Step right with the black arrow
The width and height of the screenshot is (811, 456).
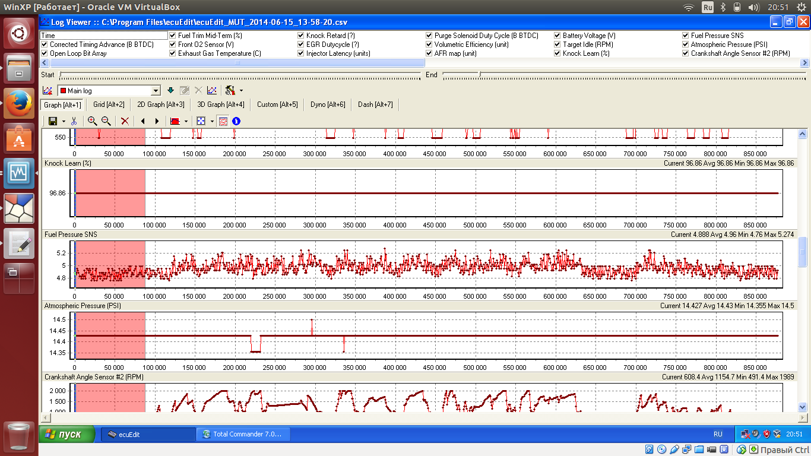tap(157, 121)
